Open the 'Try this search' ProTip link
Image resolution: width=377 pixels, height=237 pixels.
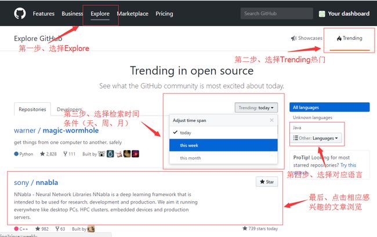click(x=348, y=165)
